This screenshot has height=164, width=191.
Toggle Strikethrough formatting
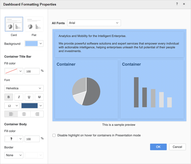(39, 97)
